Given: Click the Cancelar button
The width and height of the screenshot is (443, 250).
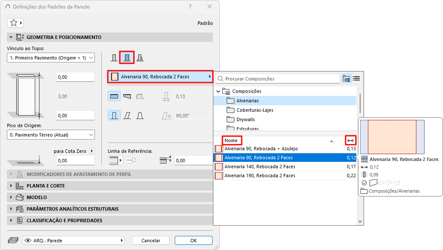Looking at the screenshot, I should [x=151, y=241].
